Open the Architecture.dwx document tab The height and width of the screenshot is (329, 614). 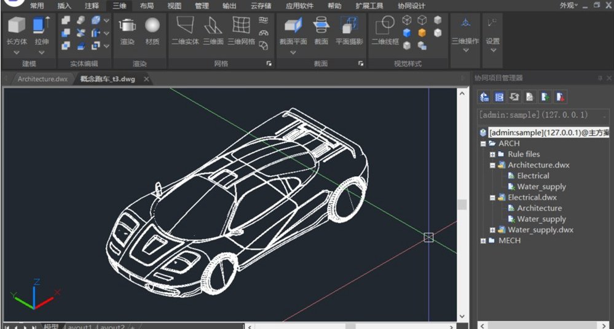click(42, 79)
